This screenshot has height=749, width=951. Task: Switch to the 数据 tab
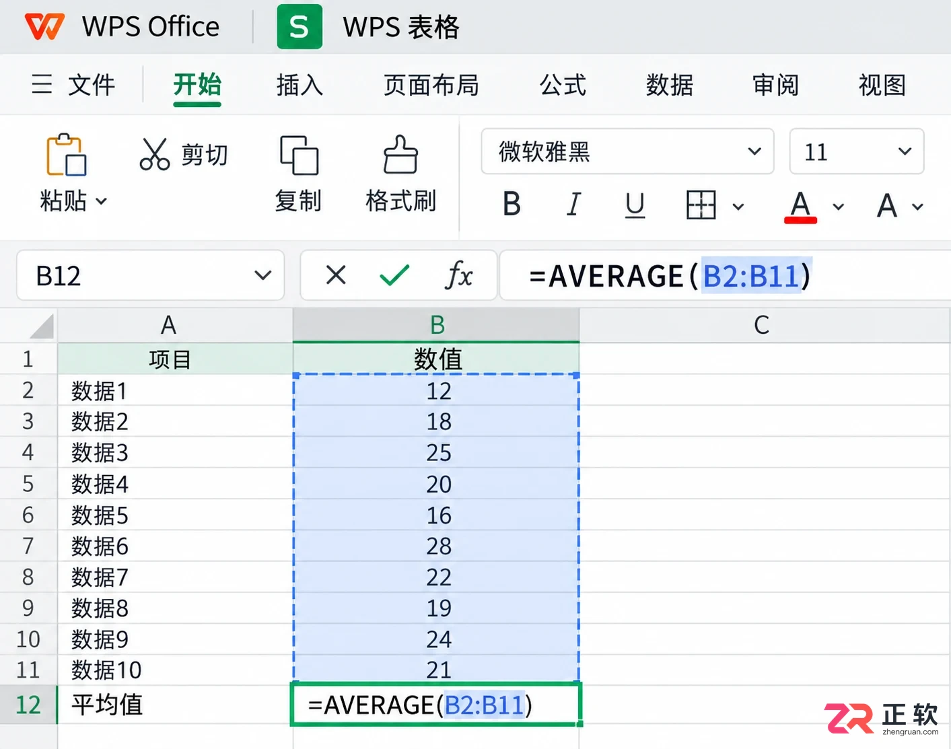coord(670,85)
